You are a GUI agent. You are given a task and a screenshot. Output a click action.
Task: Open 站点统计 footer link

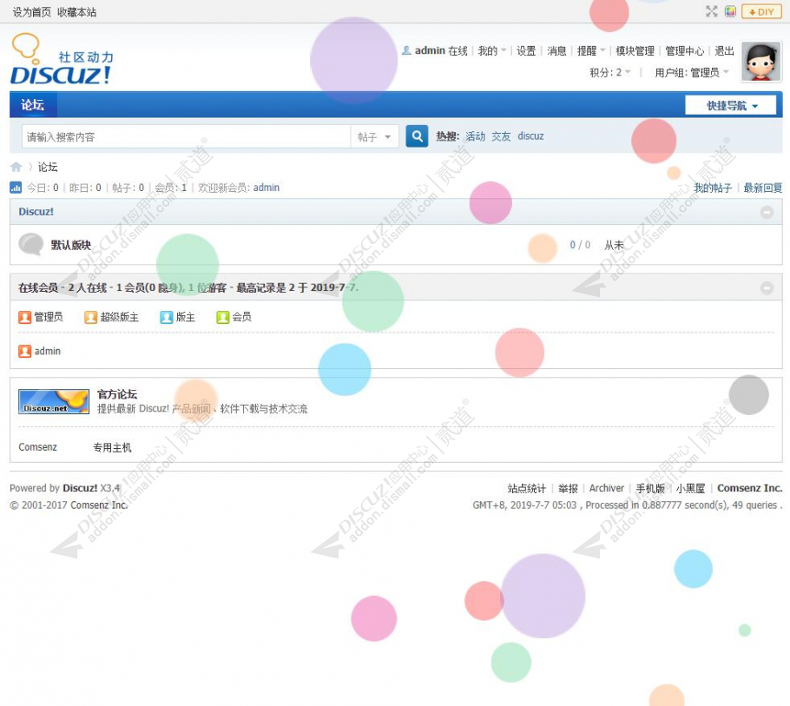526,488
